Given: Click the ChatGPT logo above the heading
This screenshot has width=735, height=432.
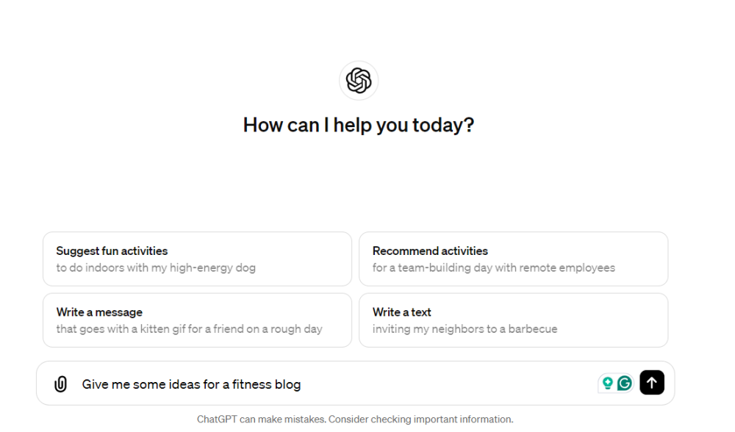Looking at the screenshot, I should coord(358,81).
